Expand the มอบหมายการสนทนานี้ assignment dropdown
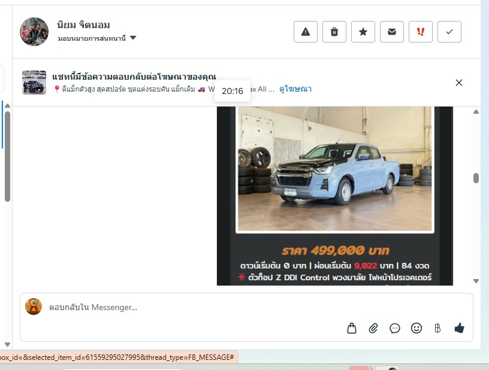Image resolution: width=489 pixels, height=370 pixels. click(133, 38)
